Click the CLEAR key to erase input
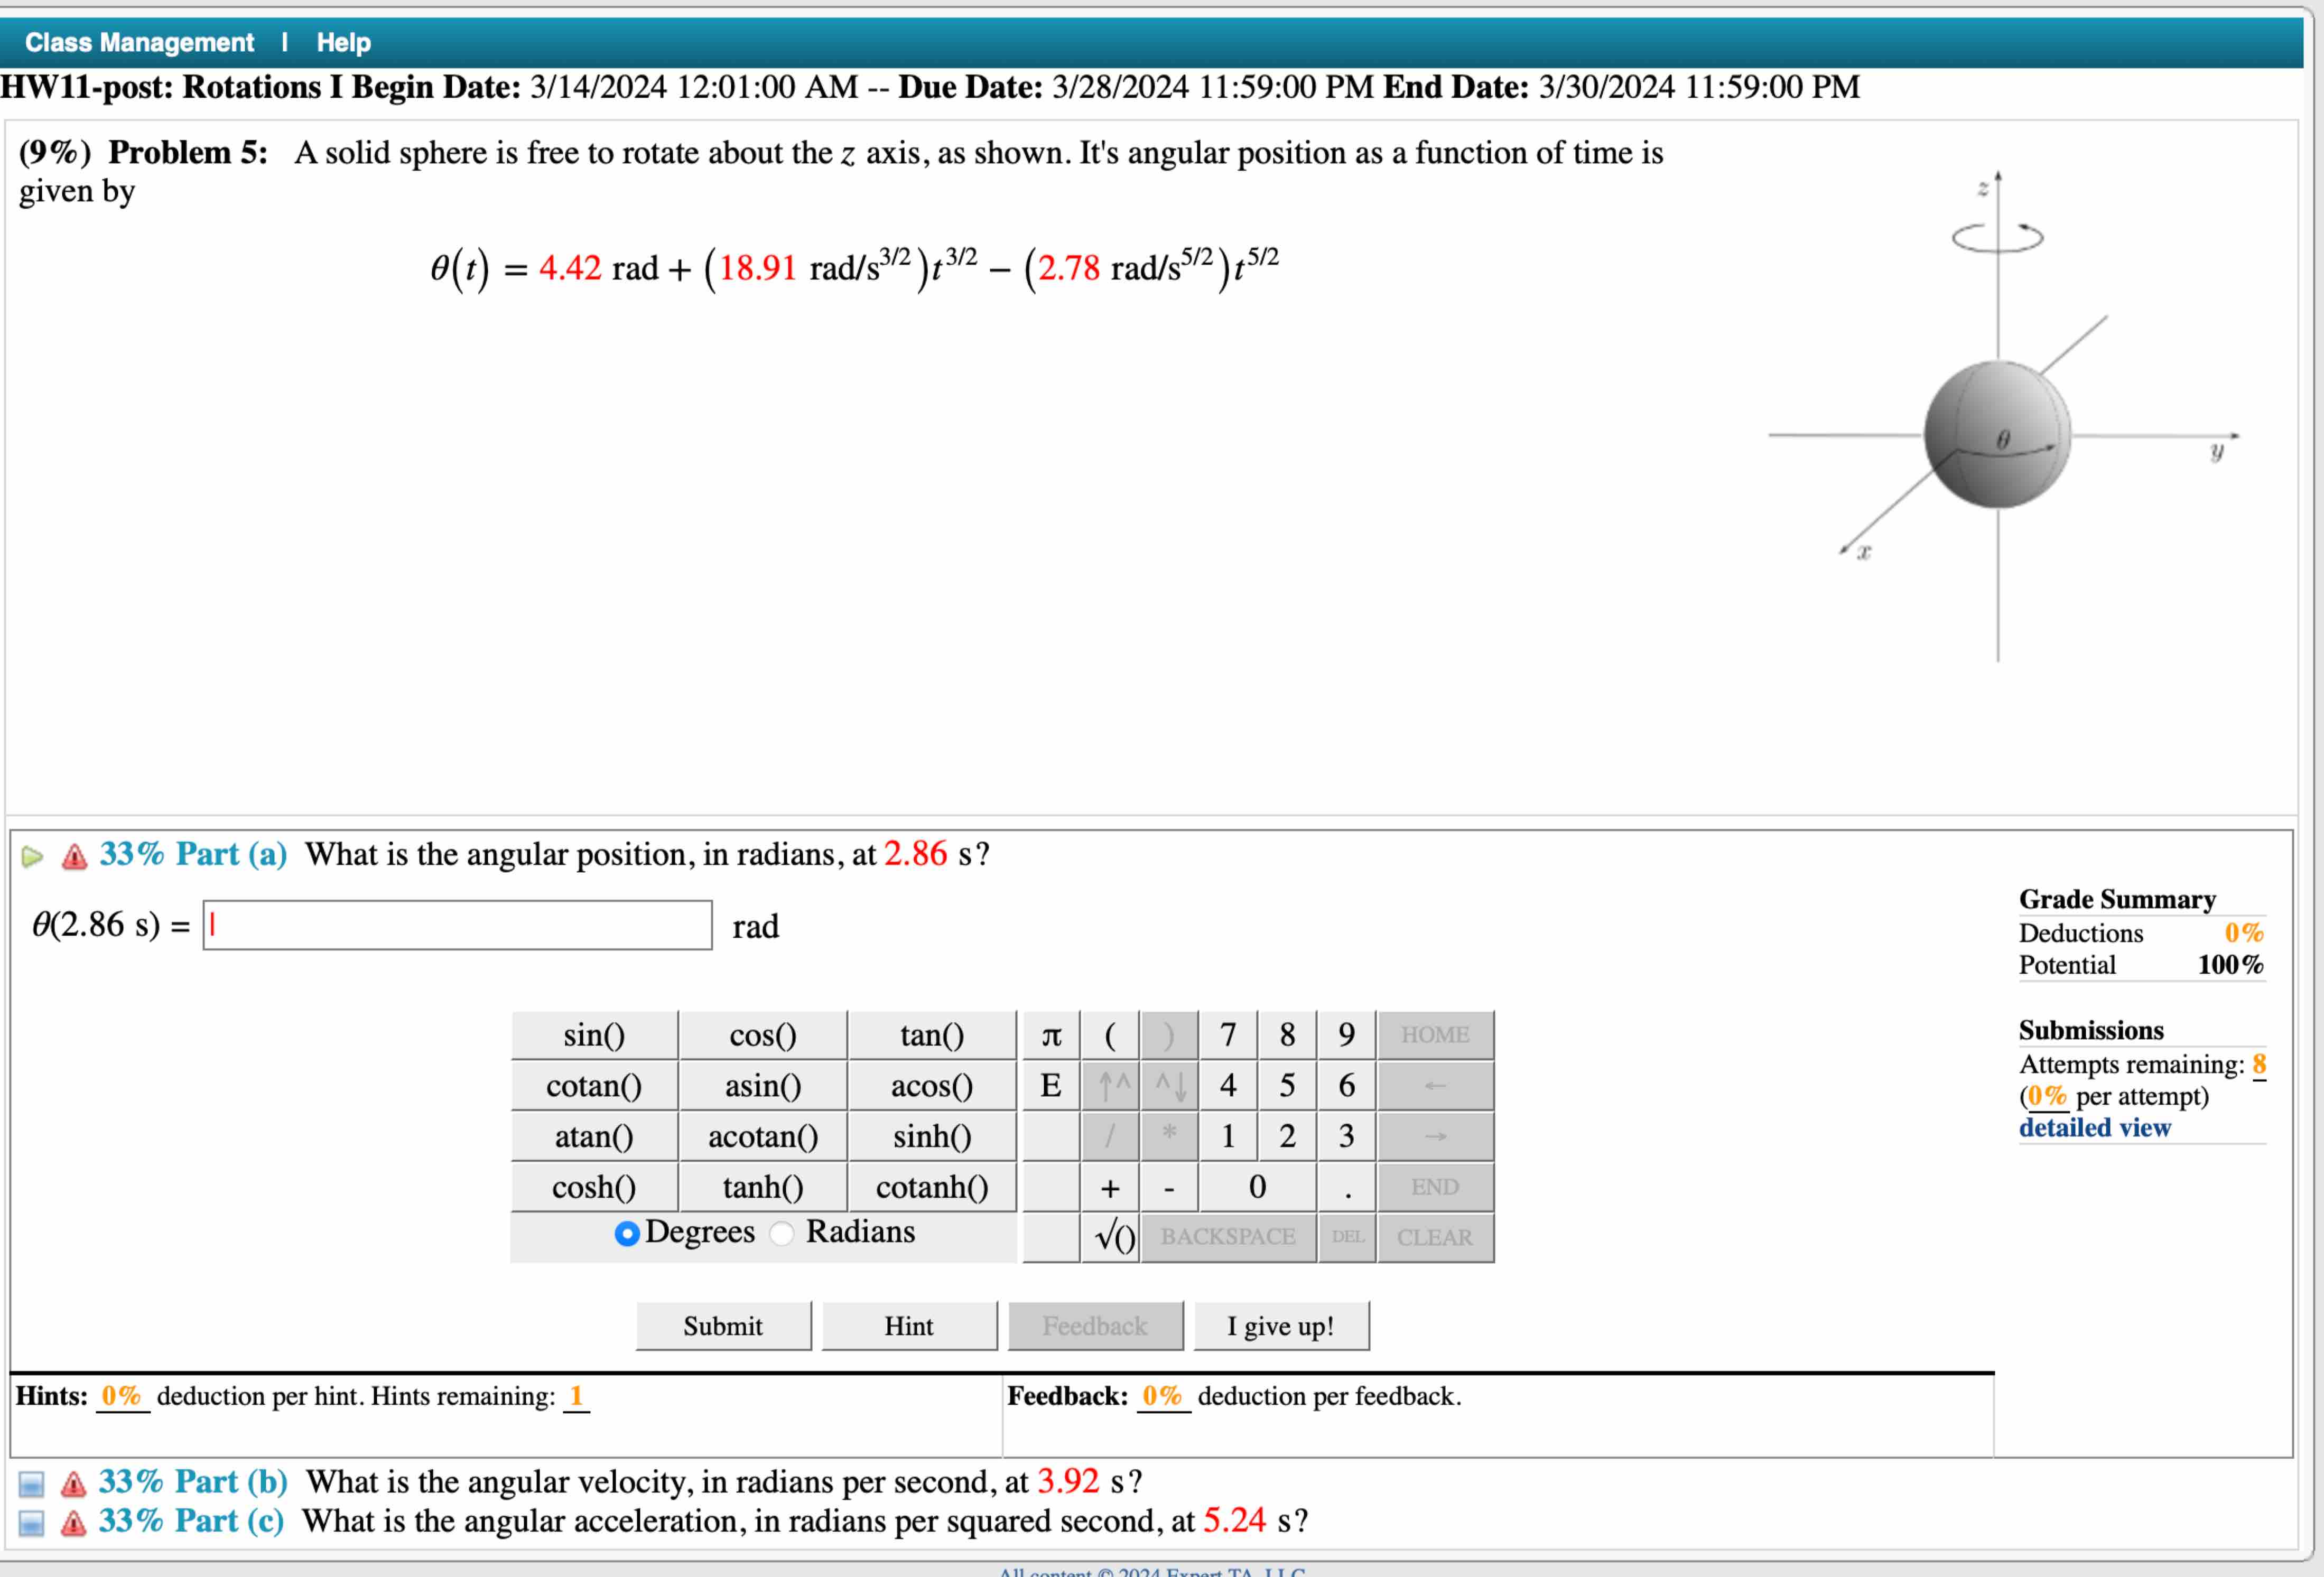Viewport: 2324px width, 1577px height. coord(1435,1238)
